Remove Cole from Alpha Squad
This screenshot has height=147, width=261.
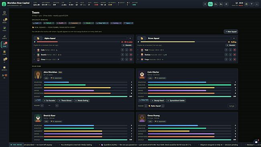tap(131, 50)
